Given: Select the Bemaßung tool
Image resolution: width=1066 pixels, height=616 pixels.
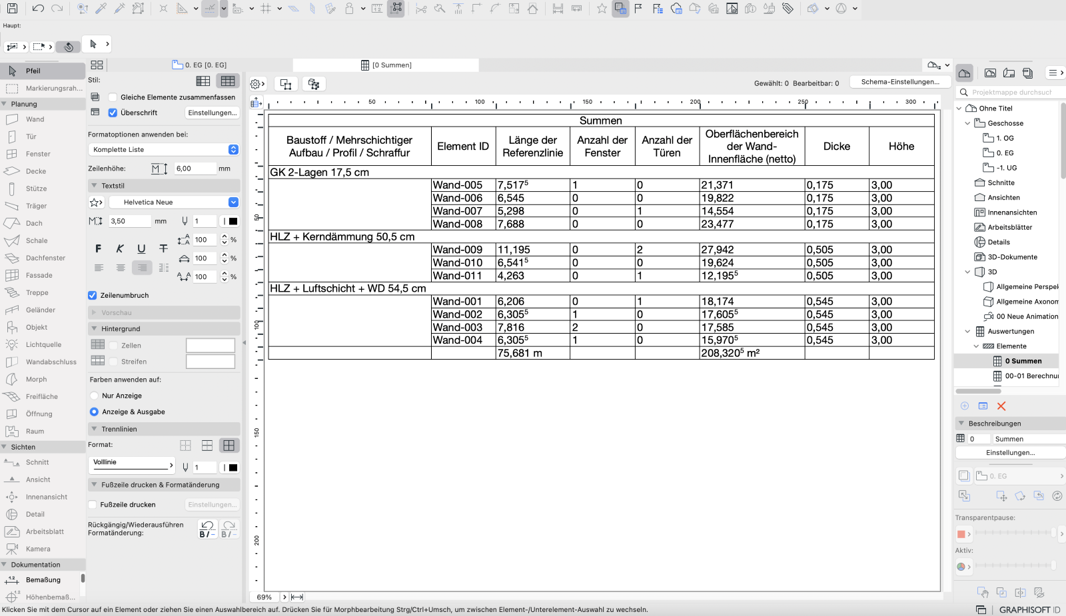Looking at the screenshot, I should [x=43, y=579].
